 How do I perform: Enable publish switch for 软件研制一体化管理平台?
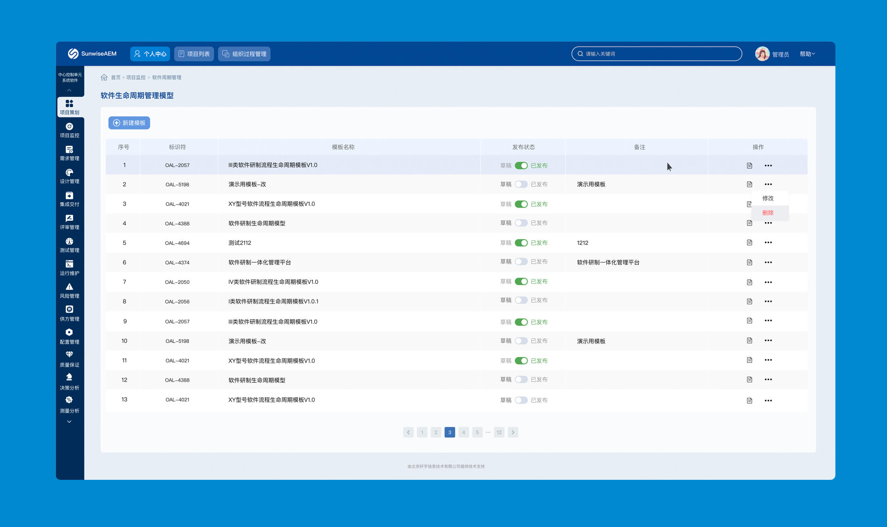coord(521,262)
